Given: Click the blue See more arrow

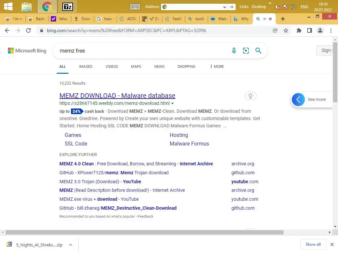Looking at the screenshot, I should click(x=298, y=99).
